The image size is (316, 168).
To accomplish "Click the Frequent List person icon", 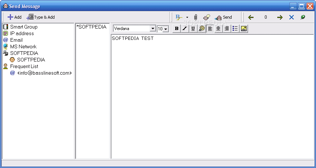I will tap(5, 66).
